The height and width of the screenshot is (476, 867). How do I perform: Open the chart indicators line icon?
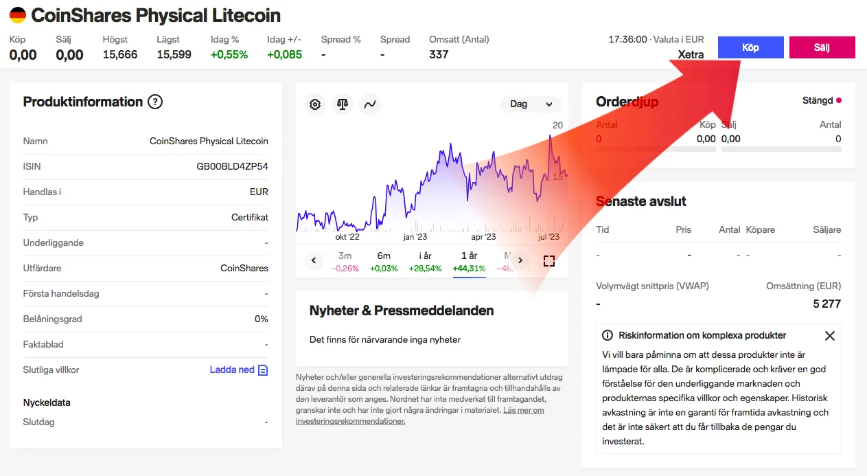(370, 104)
